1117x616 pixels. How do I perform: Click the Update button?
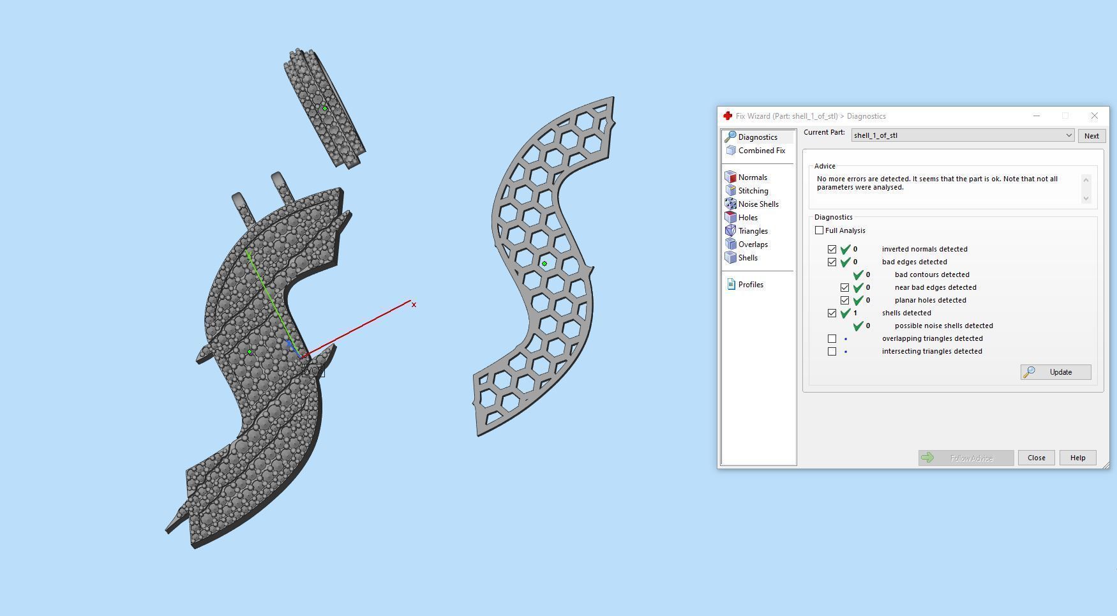pos(1056,372)
